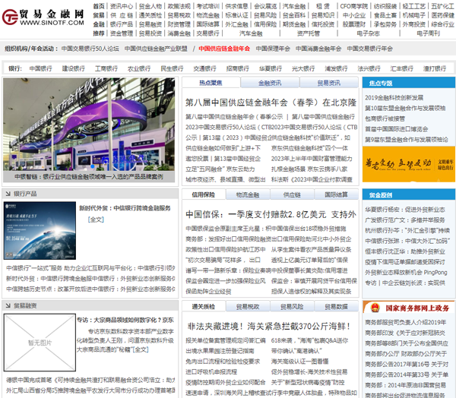Click the arrow icon beside 银行产品 section header
The image size is (456, 398).
[x=8, y=194]
